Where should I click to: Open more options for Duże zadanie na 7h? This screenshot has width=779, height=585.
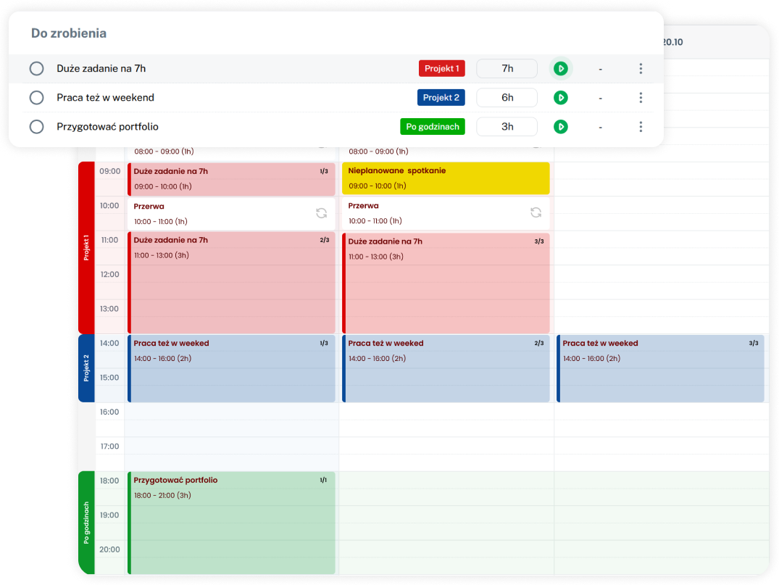[641, 68]
